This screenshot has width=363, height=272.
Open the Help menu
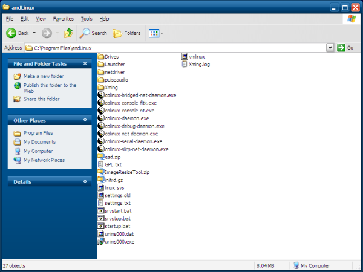(x=104, y=19)
